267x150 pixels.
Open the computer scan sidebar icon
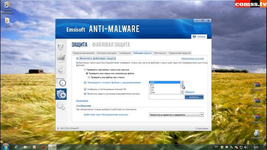(x=61, y=58)
